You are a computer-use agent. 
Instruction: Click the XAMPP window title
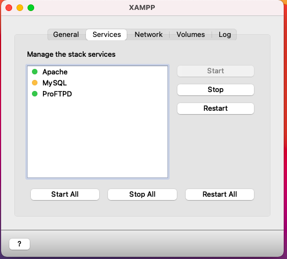142,8
